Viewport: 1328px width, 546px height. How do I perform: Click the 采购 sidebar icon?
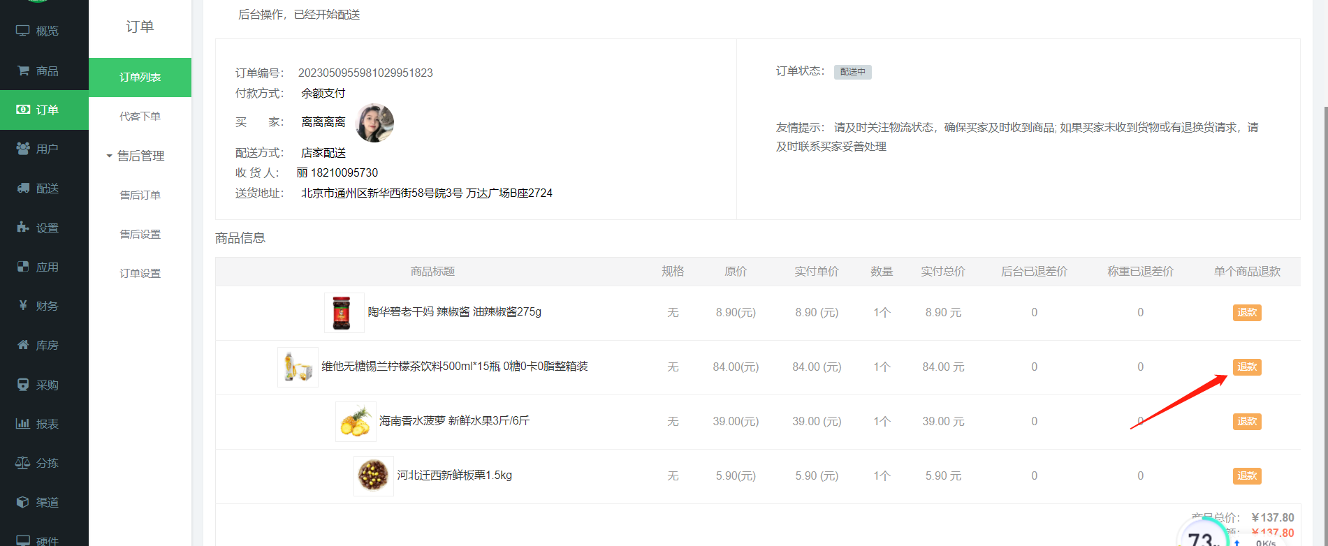22,385
